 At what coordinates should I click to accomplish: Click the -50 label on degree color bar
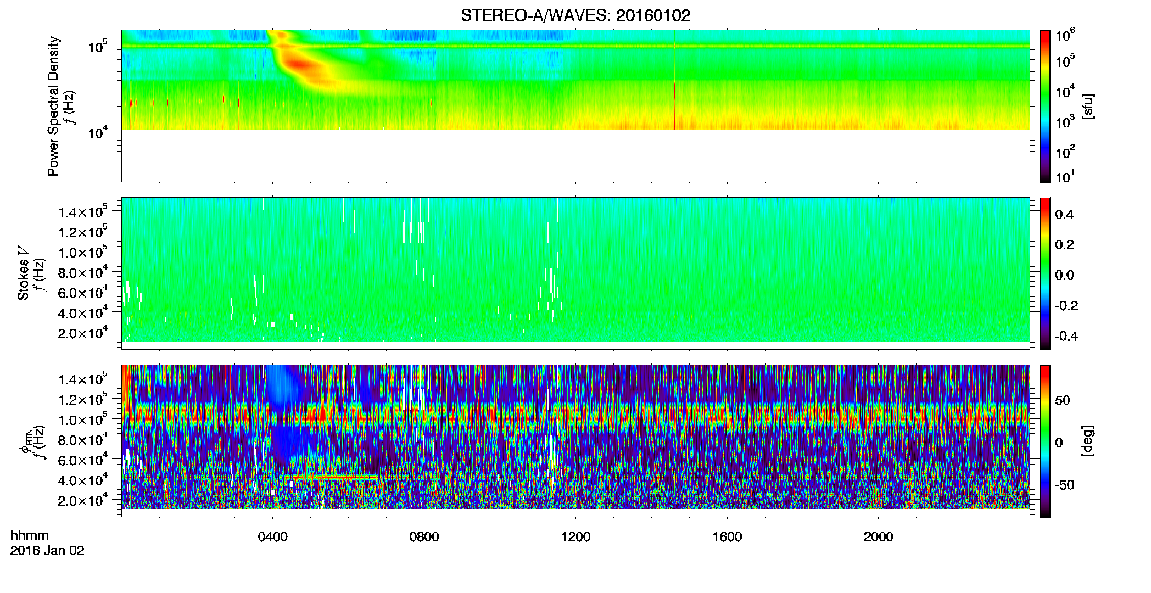click(x=1065, y=485)
